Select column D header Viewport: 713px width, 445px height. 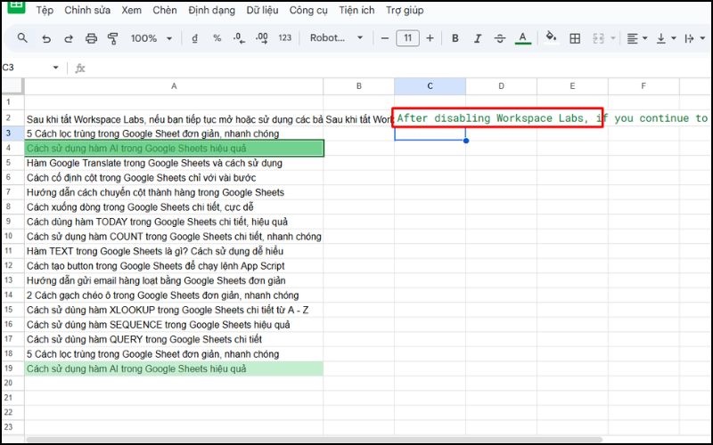point(501,86)
